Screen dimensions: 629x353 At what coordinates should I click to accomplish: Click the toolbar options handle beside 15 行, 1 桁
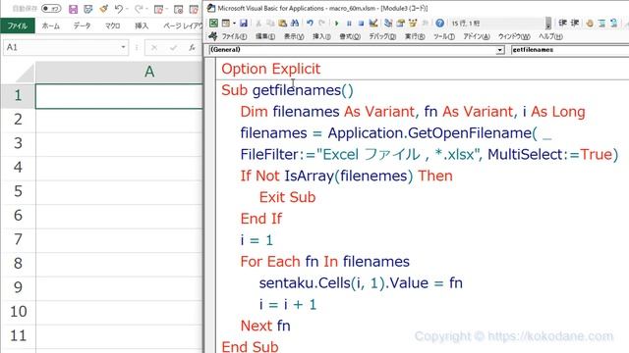548,24
